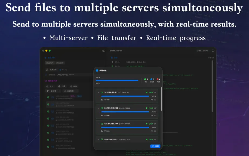
Task: Click the green macOS fullscreen window button
Action: tap(49, 51)
